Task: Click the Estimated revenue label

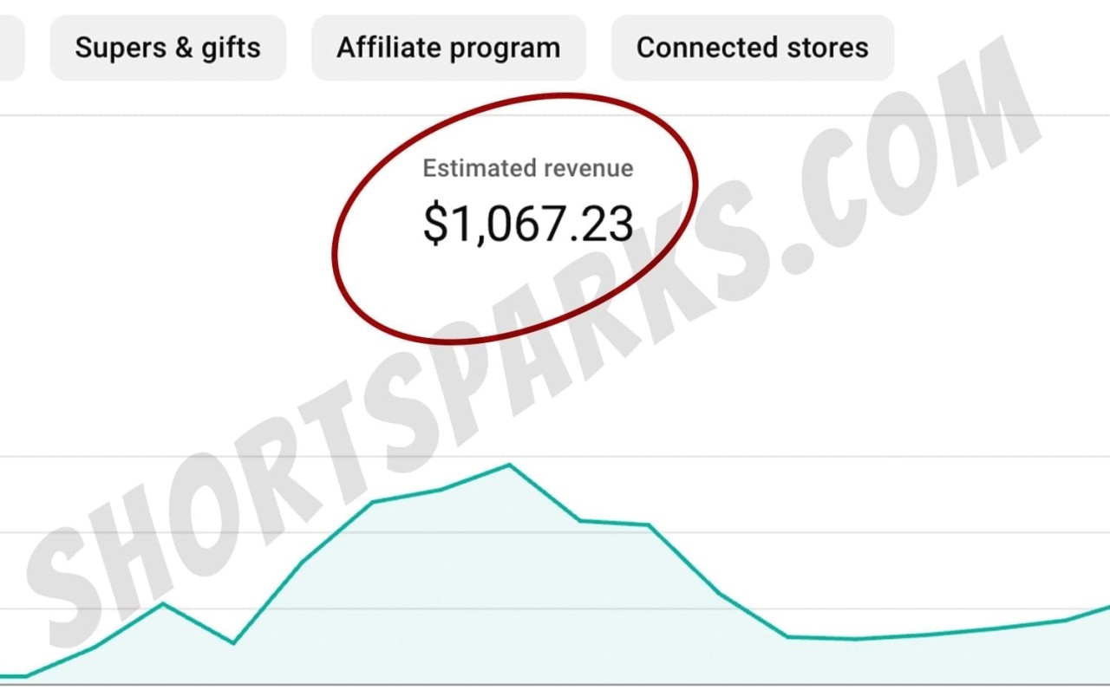Action: [527, 168]
